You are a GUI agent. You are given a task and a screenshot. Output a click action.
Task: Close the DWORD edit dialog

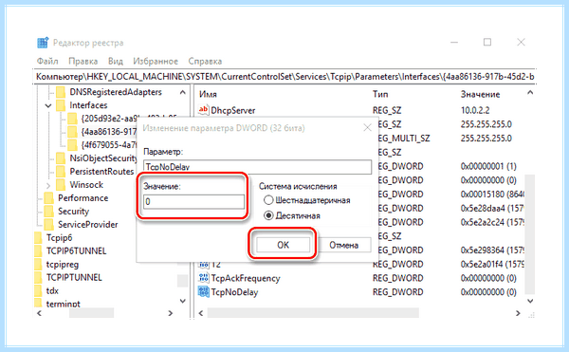367,128
